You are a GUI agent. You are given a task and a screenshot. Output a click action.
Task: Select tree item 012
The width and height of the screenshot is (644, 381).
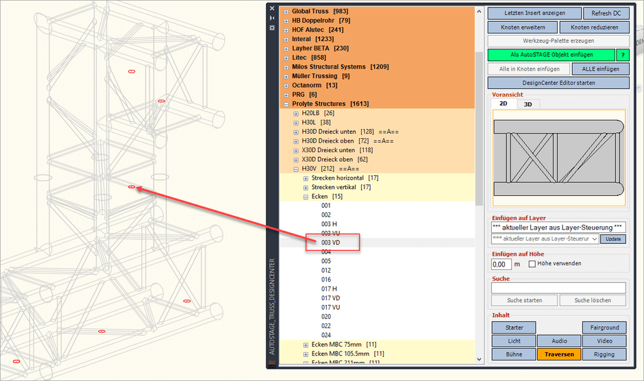pyautogui.click(x=326, y=271)
